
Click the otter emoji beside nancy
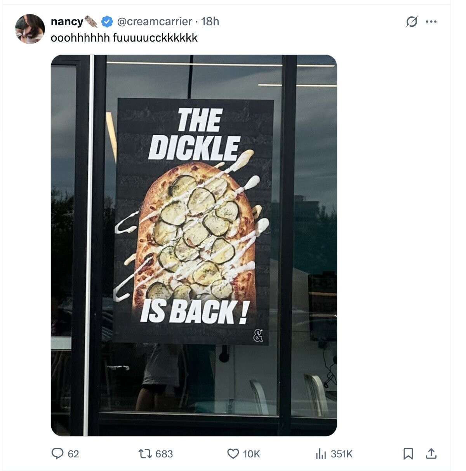[91, 22]
